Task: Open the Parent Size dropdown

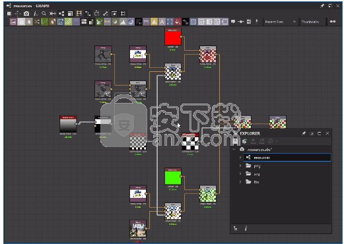Action: tap(280, 22)
